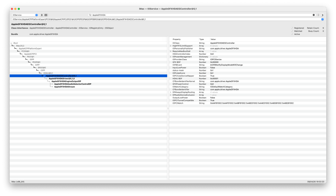
Task: Select AppleGFXHDAStream tree row
Action: click(x=88, y=87)
